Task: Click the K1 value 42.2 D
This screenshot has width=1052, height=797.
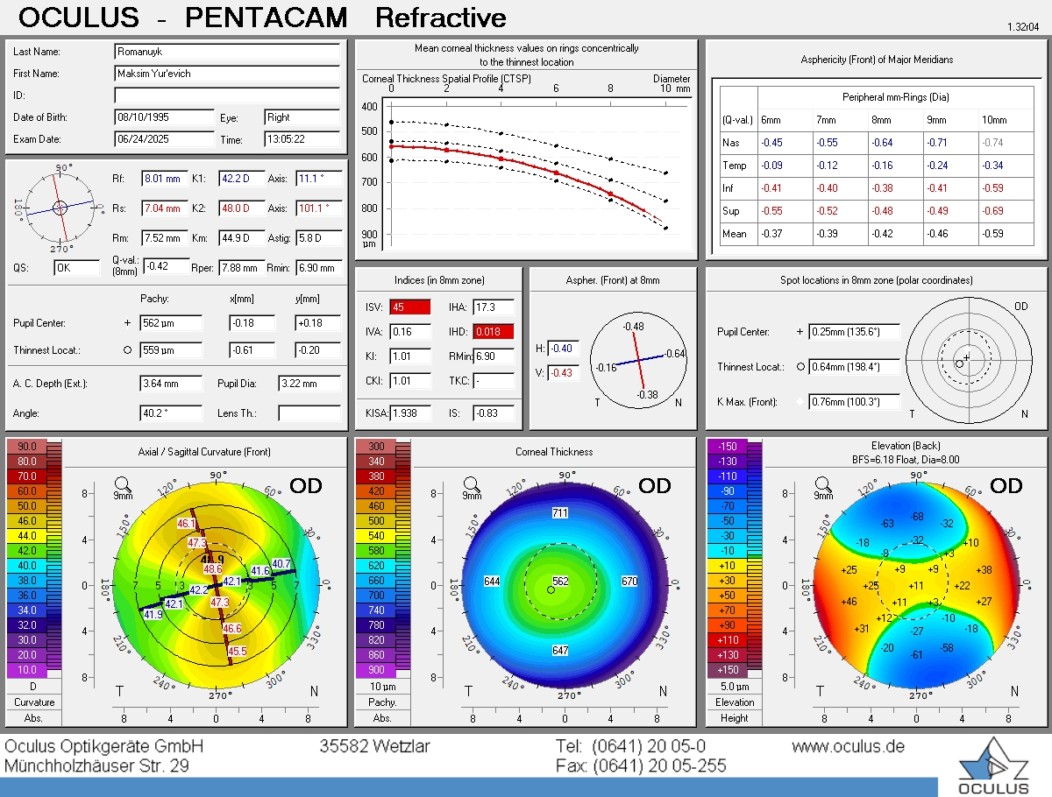Action: click(241, 179)
